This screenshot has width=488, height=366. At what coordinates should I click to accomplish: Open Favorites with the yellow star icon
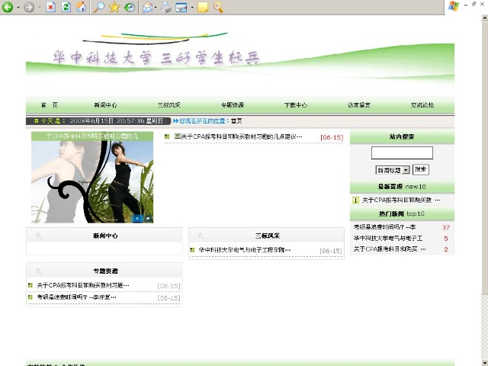click(114, 7)
